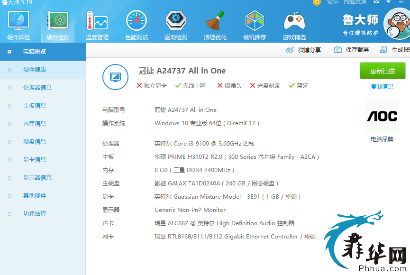Click the Generic Non-PnP Monitor text

(x=190, y=210)
